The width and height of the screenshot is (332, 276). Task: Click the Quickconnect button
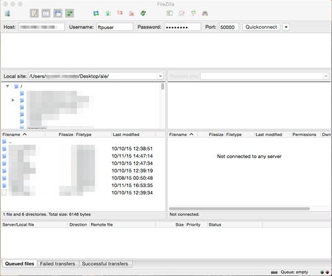[x=261, y=27]
